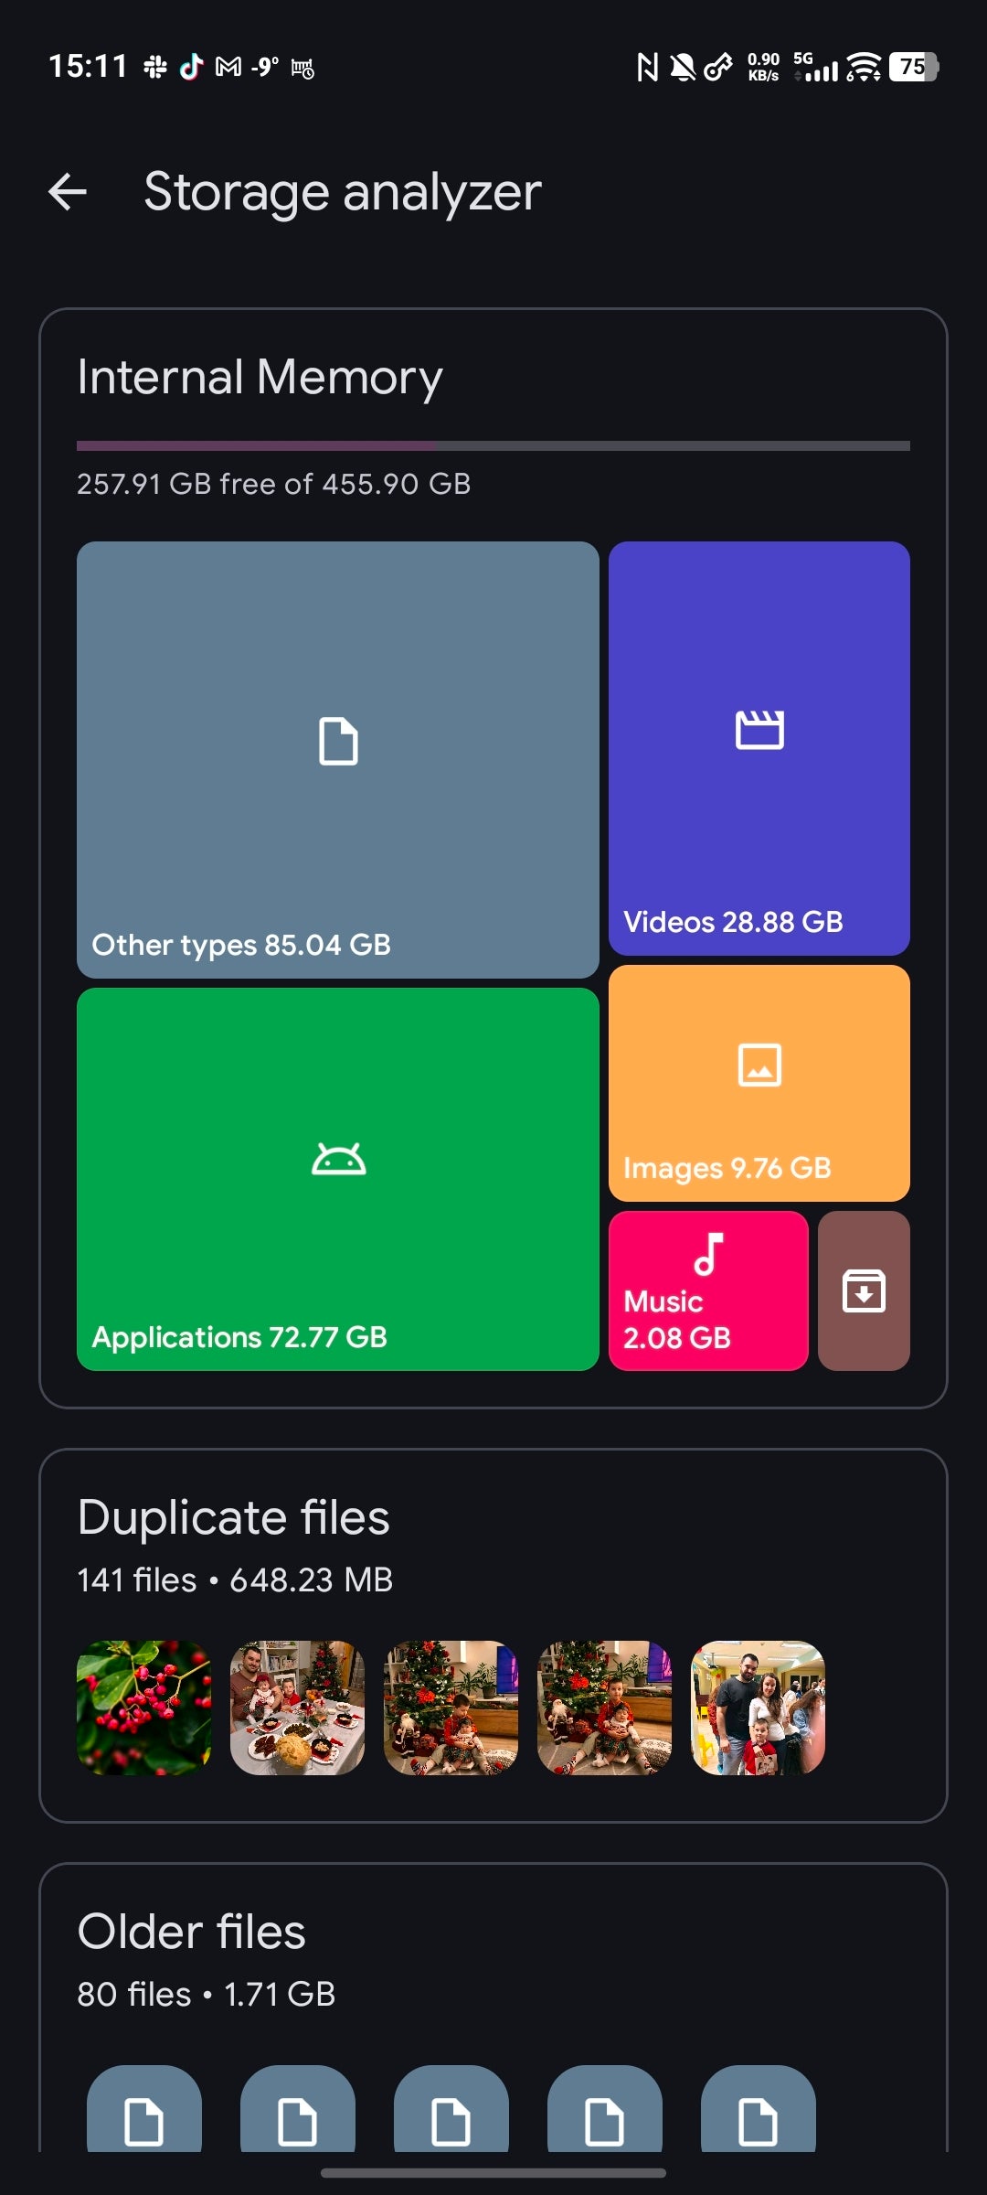Open the archives tile with download-box icon

click(864, 1290)
